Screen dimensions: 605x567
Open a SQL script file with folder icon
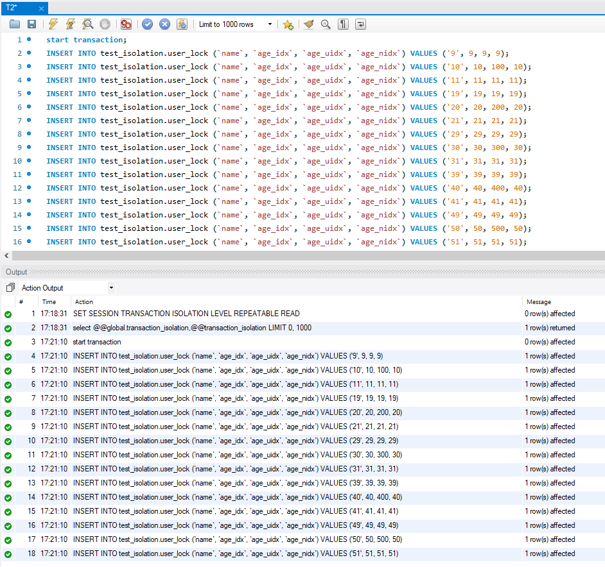15,24
